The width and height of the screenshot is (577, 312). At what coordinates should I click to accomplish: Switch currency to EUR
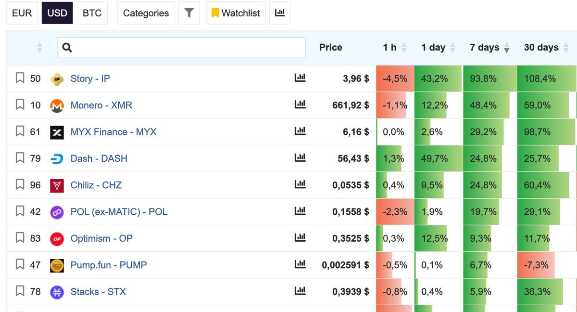click(22, 13)
